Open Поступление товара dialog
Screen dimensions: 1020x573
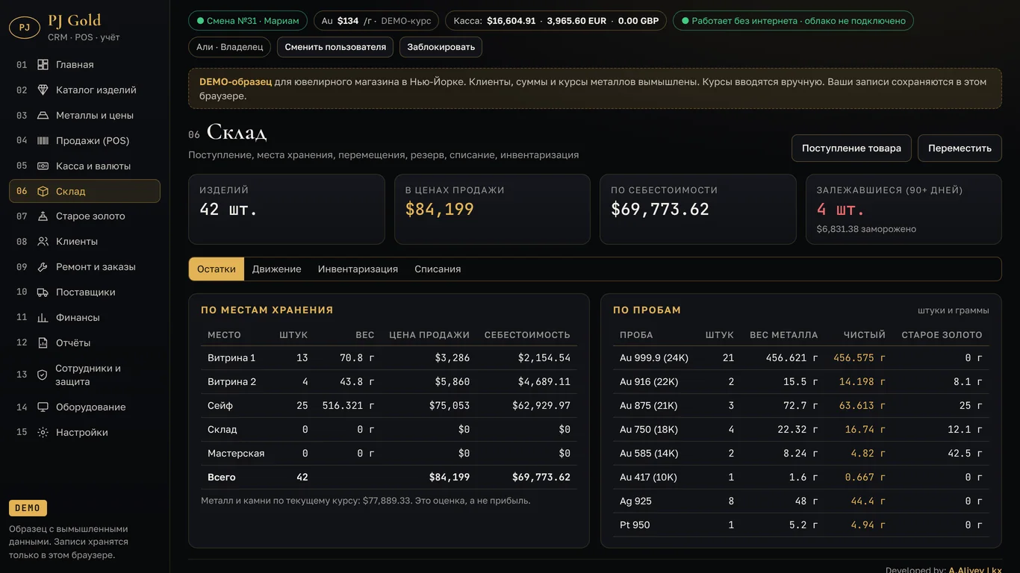pos(851,148)
